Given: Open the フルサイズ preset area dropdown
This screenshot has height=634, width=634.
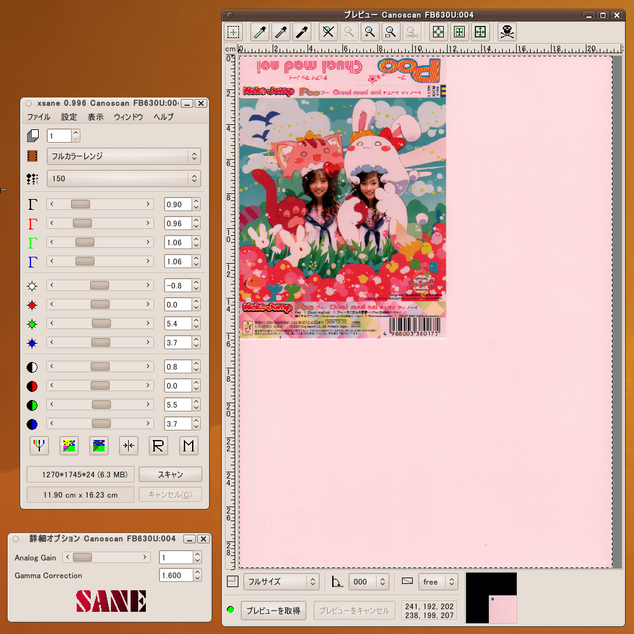Looking at the screenshot, I should (x=281, y=581).
